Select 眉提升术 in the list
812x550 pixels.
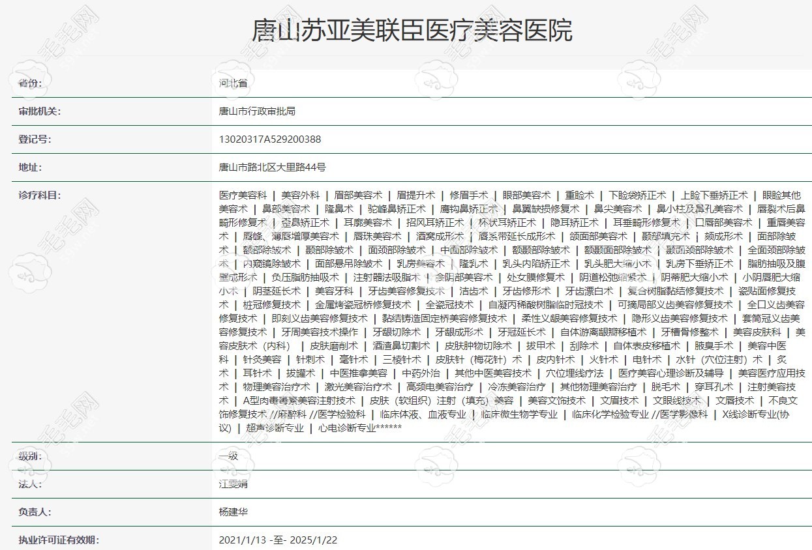(x=415, y=195)
